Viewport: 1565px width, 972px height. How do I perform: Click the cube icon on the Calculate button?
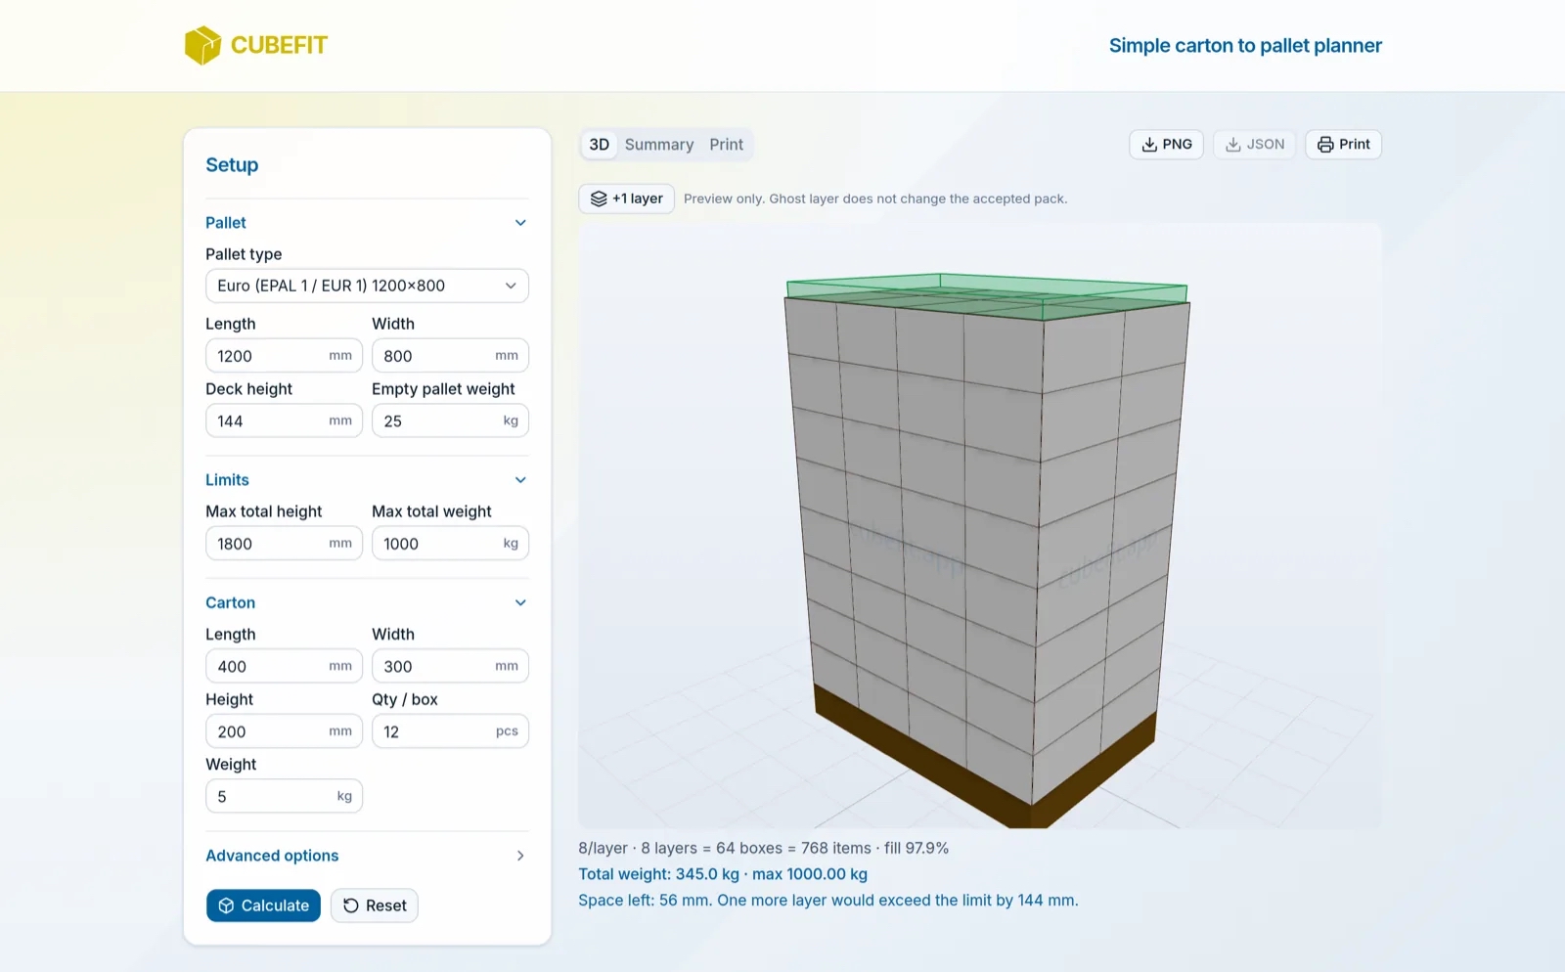[226, 906]
